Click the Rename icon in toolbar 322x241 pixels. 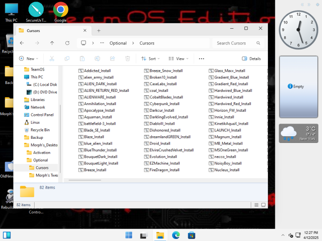click(x=97, y=59)
